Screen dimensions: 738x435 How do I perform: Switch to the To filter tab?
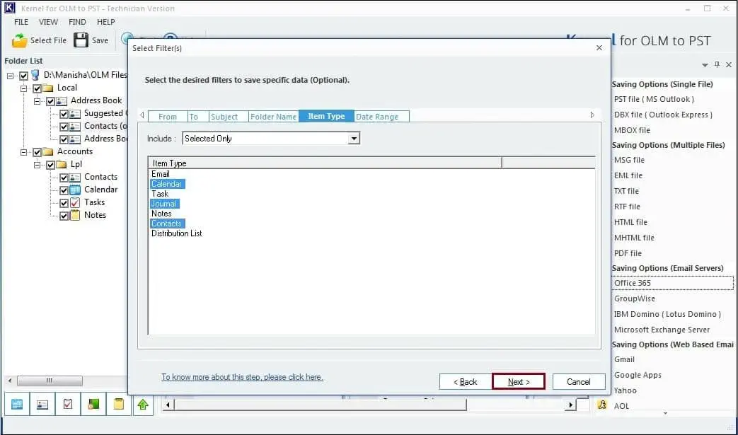pyautogui.click(x=198, y=117)
